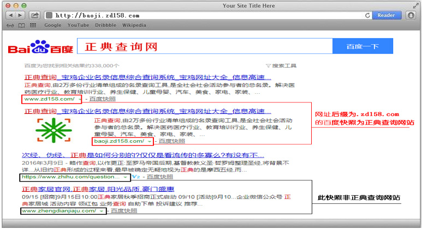The width and height of the screenshot is (422, 229).
Task: Click baoji.zd158.com/ result URL
Action: tap(119, 141)
